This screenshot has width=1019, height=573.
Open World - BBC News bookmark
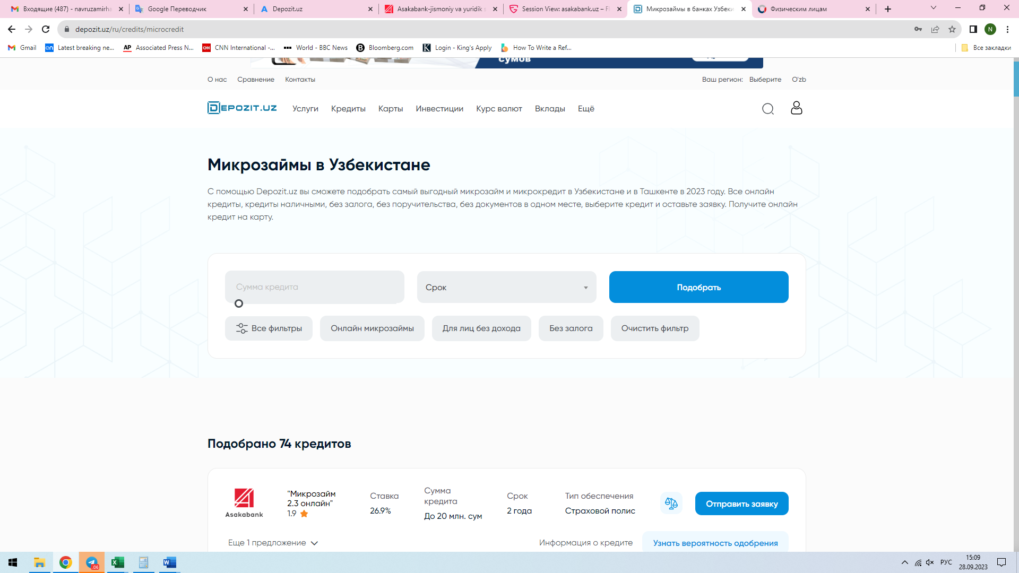pyautogui.click(x=316, y=48)
